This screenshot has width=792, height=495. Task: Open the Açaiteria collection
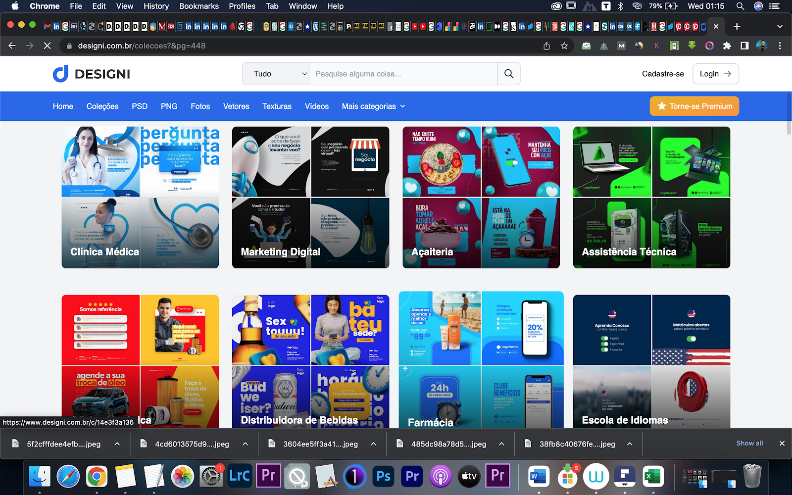481,198
